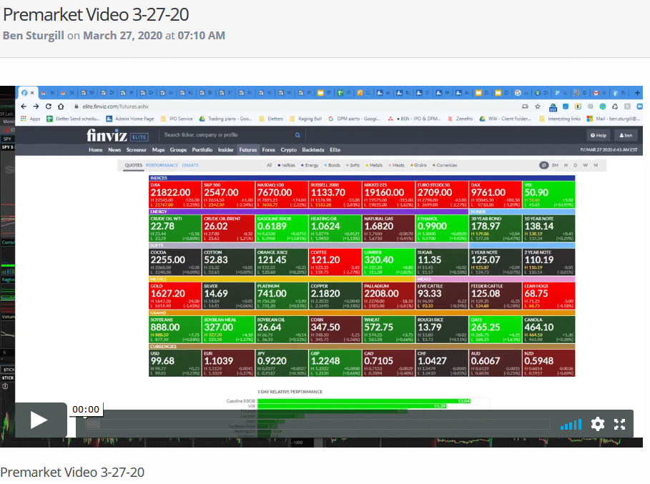Screen dimensions: 650x484
Task: Close the active browser tab
Action: point(32,93)
